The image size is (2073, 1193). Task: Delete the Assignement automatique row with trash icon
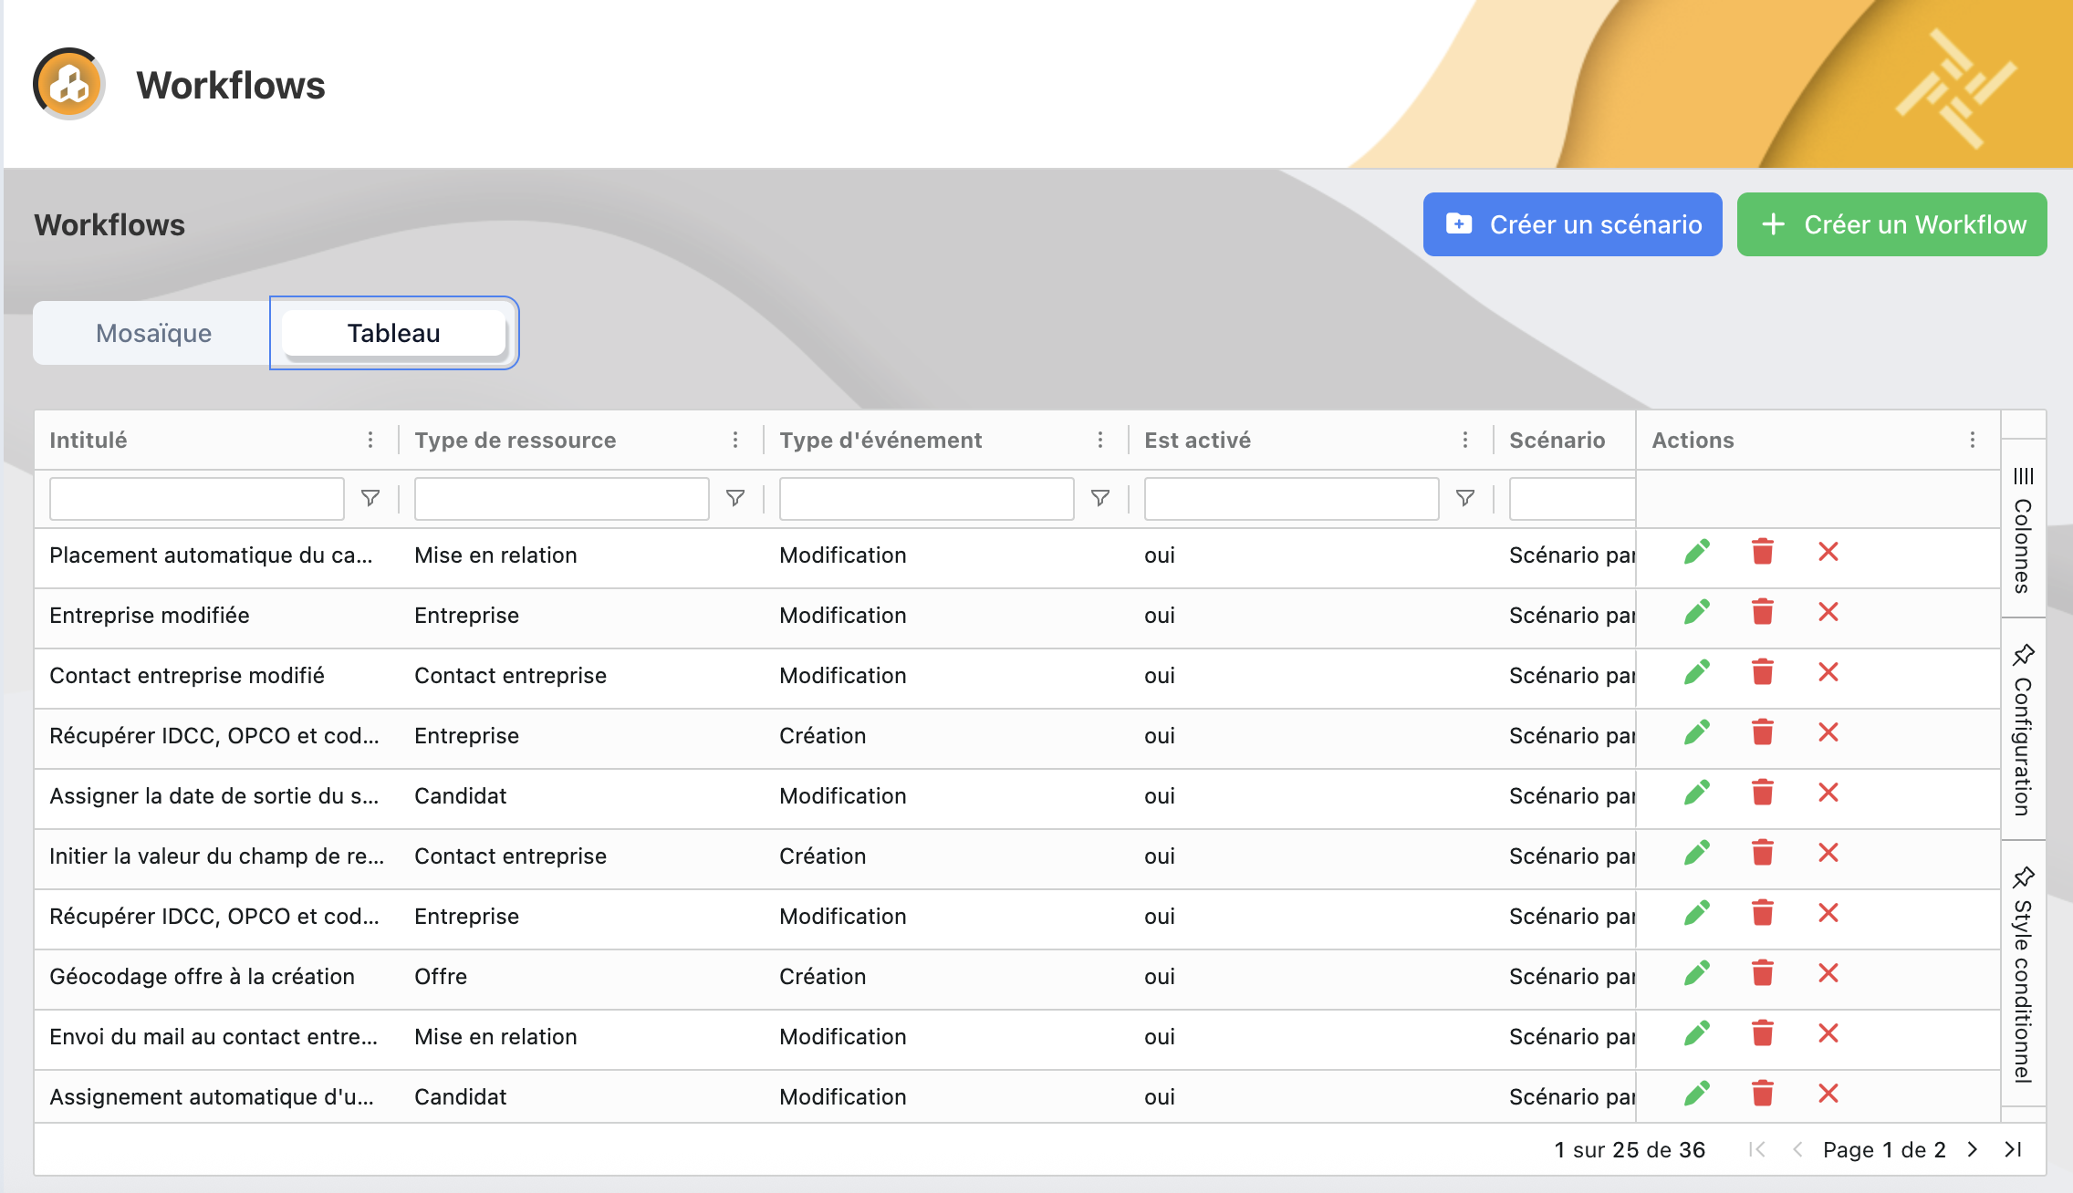point(1762,1094)
